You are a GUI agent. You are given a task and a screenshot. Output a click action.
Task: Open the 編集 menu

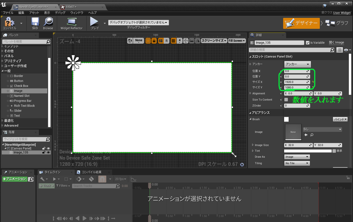pos(21,13)
